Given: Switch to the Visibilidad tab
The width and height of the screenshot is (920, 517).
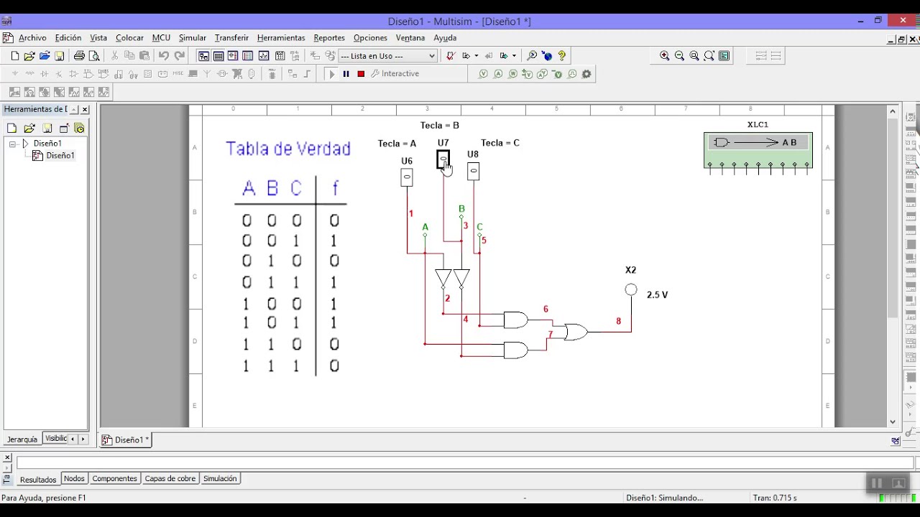Looking at the screenshot, I should point(55,439).
